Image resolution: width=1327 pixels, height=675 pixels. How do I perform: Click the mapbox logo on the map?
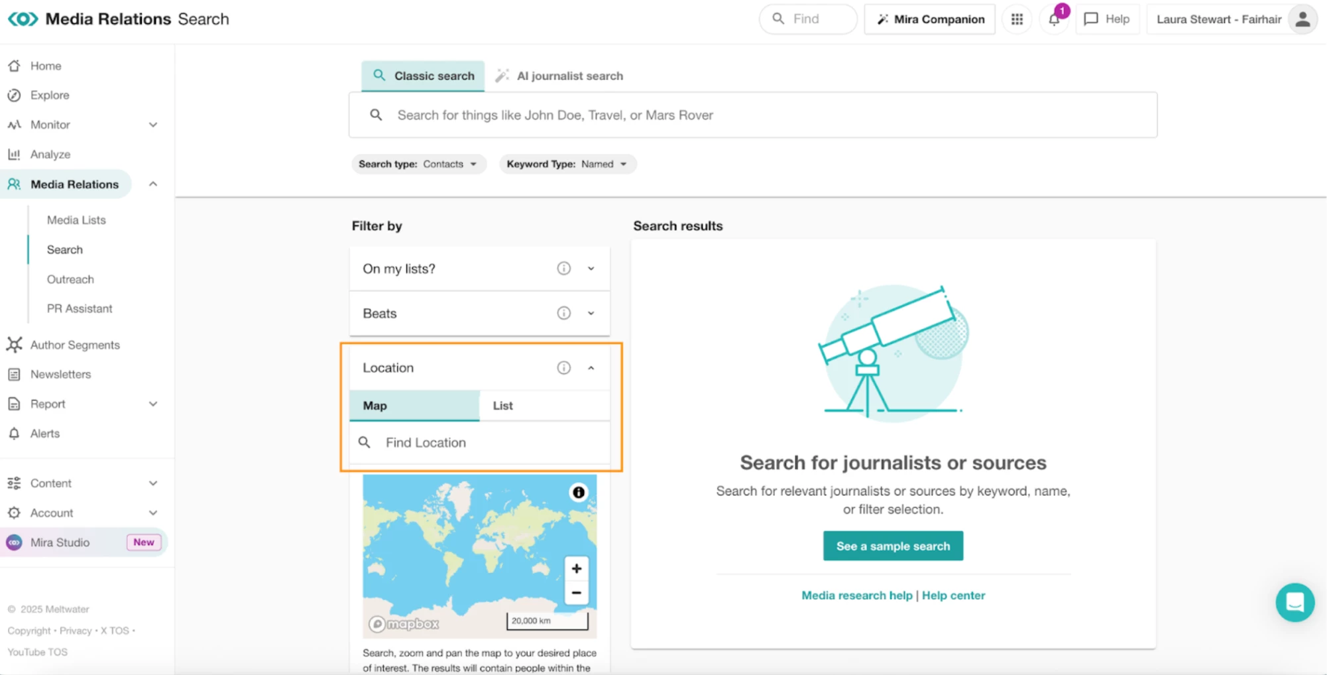point(404,624)
